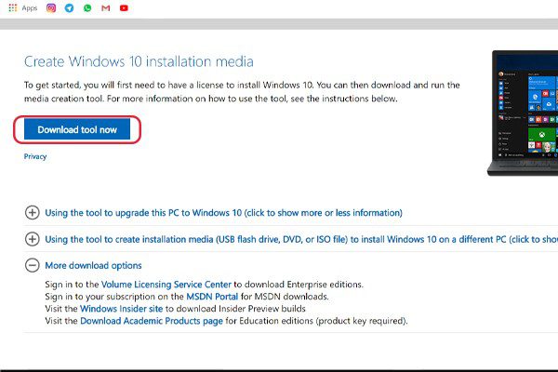Open the Volume Licensing Service Center link

click(x=166, y=285)
